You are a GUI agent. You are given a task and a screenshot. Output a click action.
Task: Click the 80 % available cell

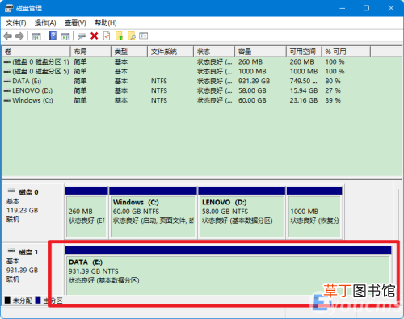click(x=333, y=81)
